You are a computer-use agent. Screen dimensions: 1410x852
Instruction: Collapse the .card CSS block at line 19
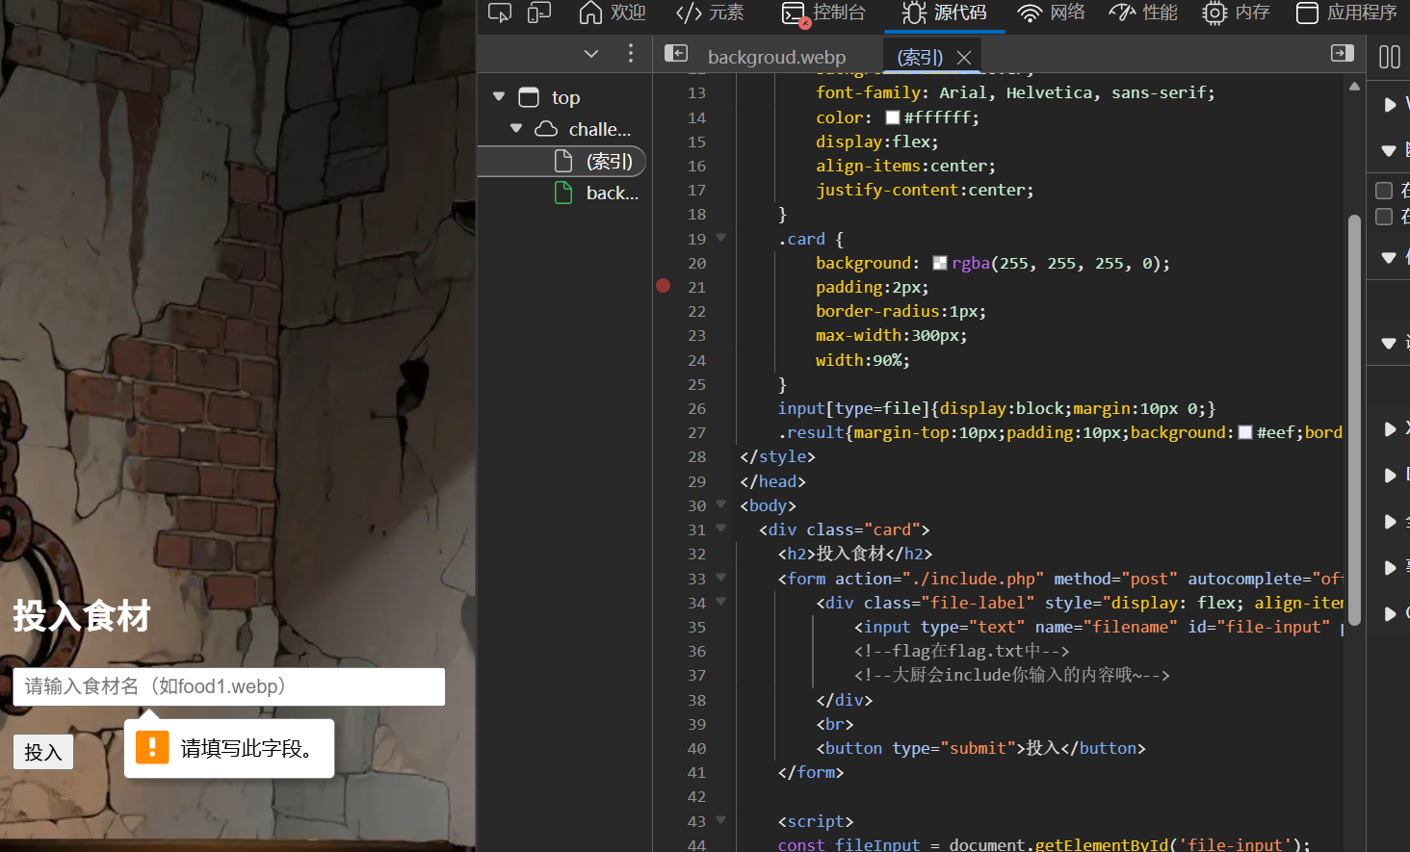pyautogui.click(x=720, y=238)
